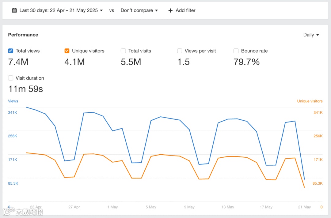The height and width of the screenshot is (218, 331).
Task: Uncheck the Unique visitors checkbox
Action: point(67,51)
